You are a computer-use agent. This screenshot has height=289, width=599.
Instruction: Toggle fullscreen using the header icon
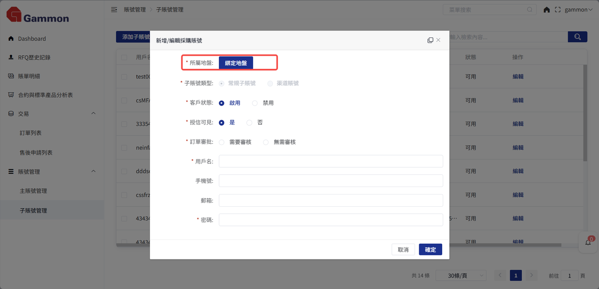pos(557,10)
